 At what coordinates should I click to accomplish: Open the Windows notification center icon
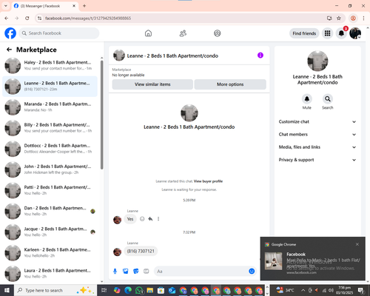361,290
